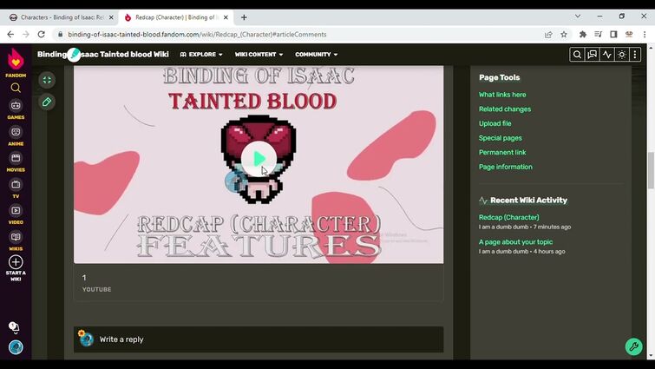The width and height of the screenshot is (655, 369).
Task: Play the Redcap character video
Action: [259, 159]
